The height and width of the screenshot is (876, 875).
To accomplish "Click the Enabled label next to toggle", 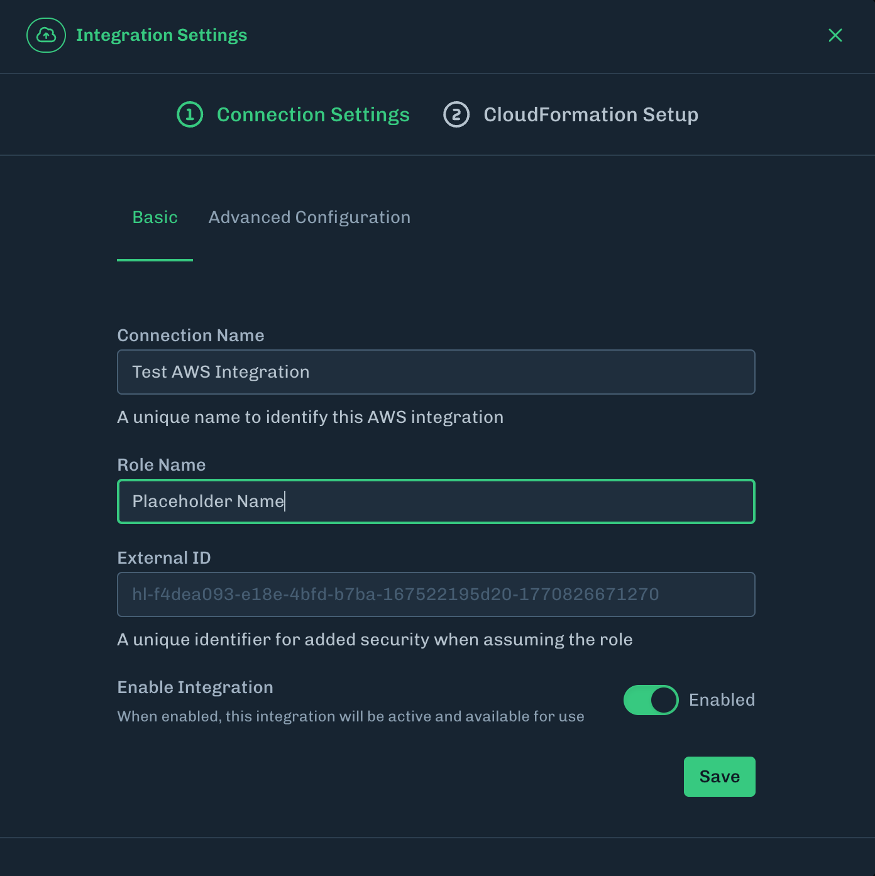I will 722,700.
